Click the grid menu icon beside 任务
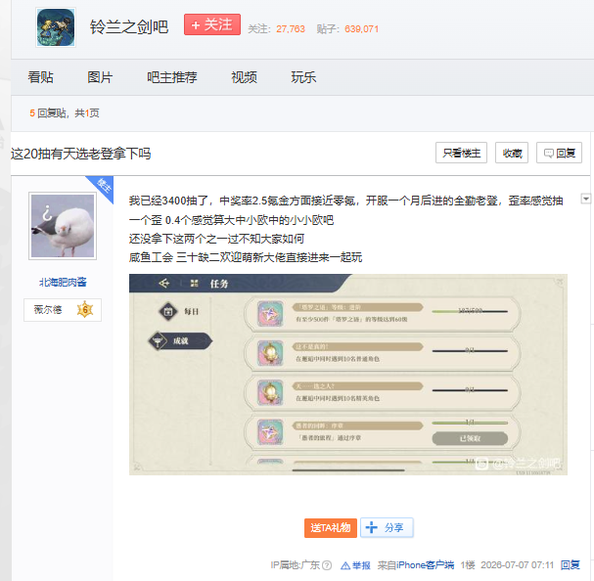Screen dimensions: 594x581 point(195,284)
